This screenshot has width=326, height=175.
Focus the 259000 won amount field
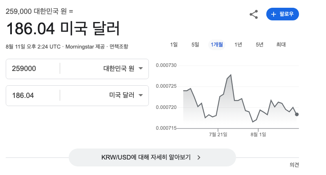click(33, 69)
